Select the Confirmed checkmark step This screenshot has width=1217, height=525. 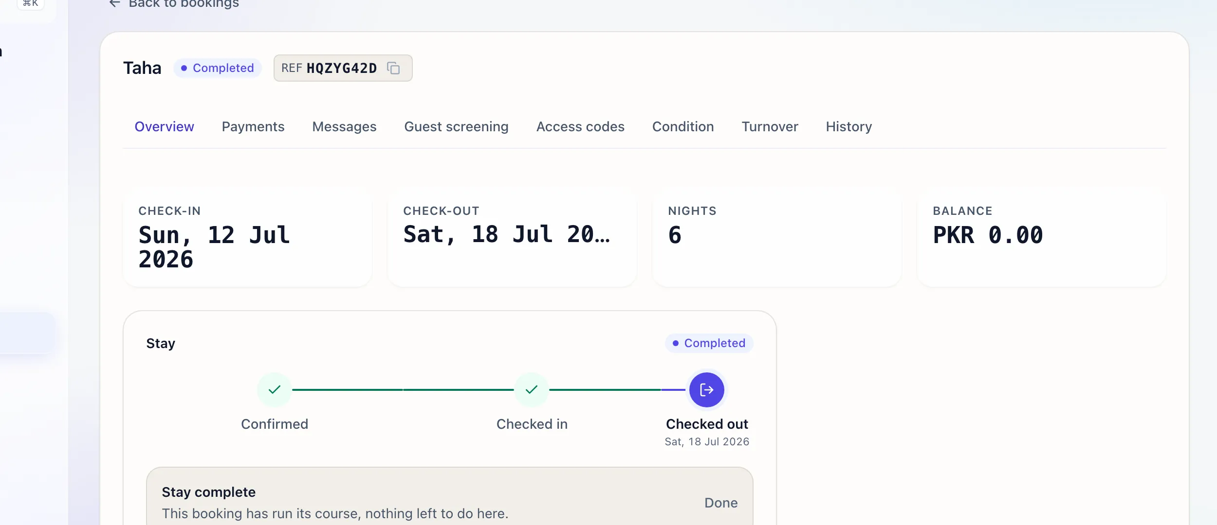click(x=275, y=390)
